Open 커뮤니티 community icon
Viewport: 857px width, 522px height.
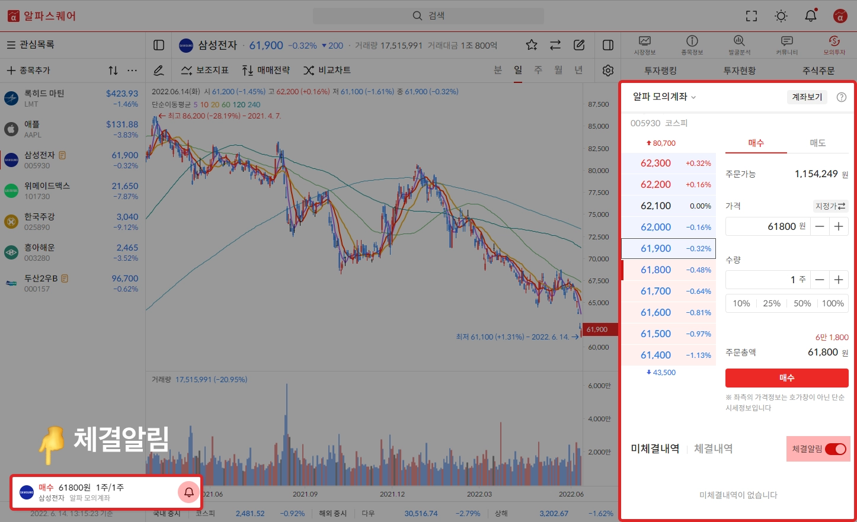tap(787, 45)
